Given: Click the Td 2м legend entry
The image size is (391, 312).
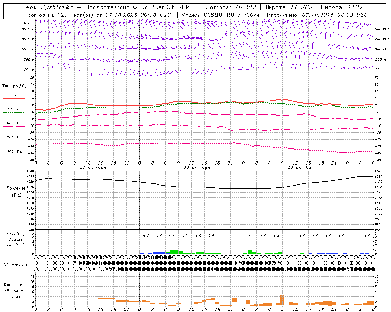Looking at the screenshot, I should [x=14, y=109].
